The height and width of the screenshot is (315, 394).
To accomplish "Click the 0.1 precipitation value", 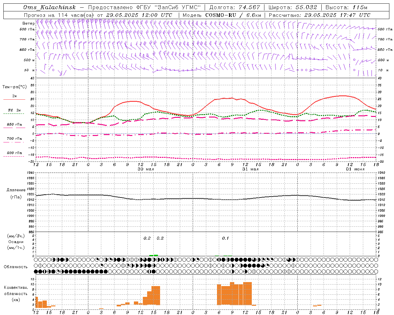I will click(225, 238).
